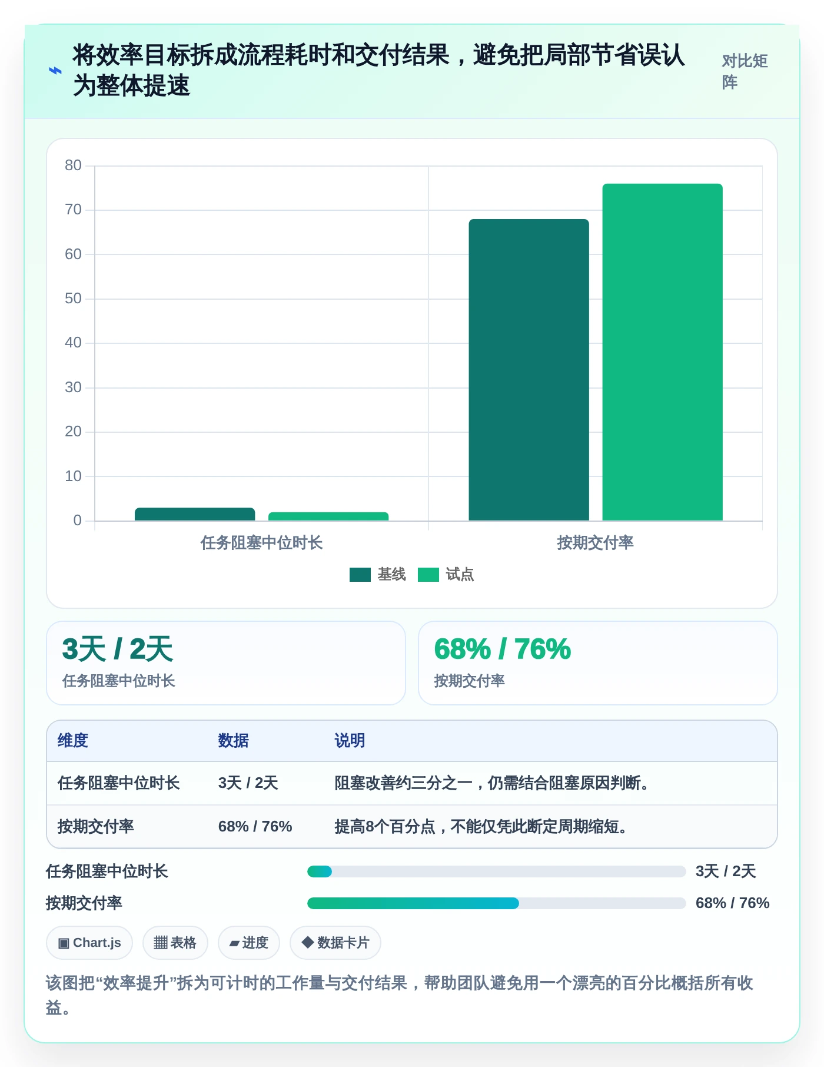This screenshot has width=824, height=1067.
Task: Click the 按期交付率 x-axis label
Action: (595, 543)
